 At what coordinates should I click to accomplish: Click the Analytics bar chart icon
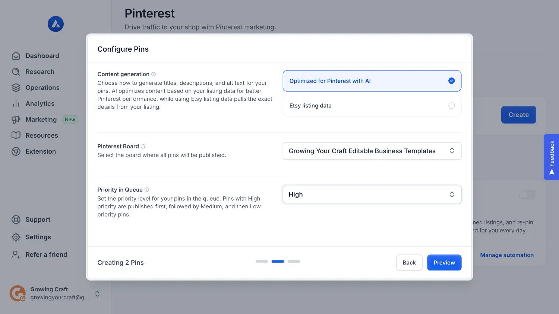(x=16, y=104)
